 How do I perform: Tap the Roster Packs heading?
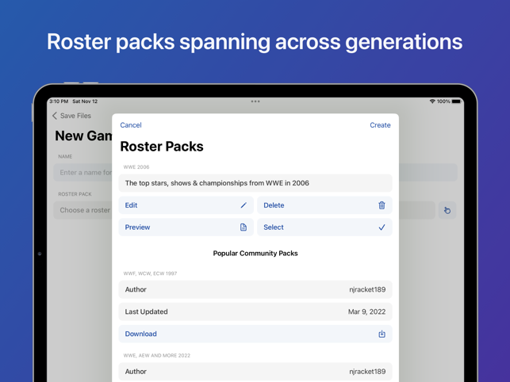pyautogui.click(x=162, y=147)
